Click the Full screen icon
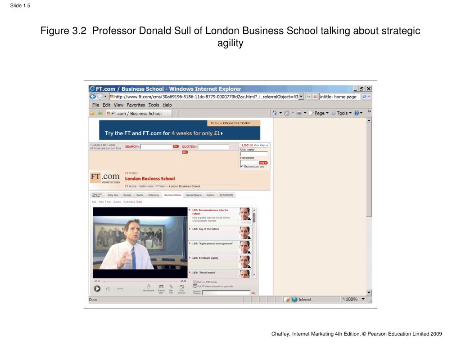 (x=182, y=287)
